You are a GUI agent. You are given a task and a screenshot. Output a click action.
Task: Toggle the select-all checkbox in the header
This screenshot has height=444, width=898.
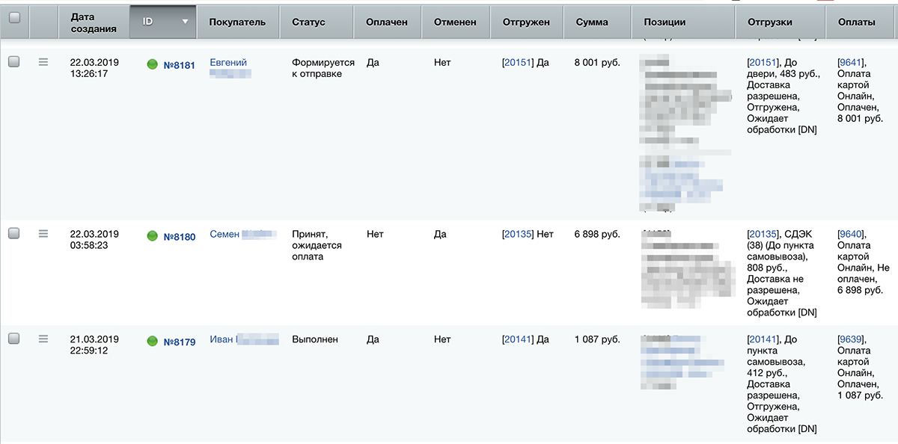14,17
